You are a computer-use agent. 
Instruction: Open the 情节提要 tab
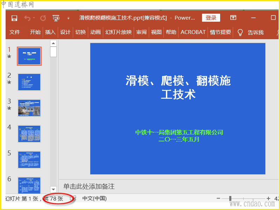click(x=220, y=32)
